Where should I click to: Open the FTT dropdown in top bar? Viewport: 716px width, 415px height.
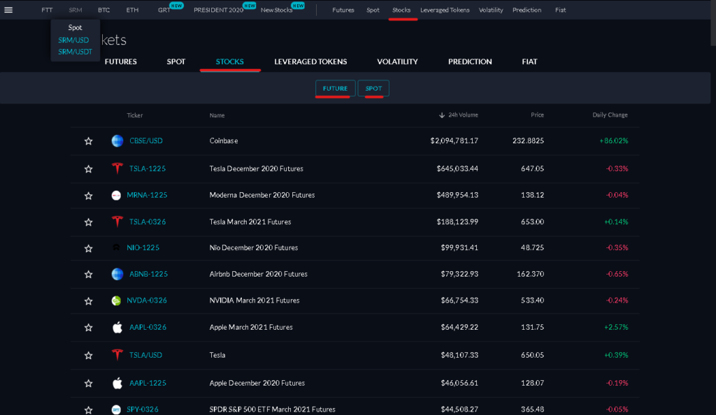[47, 10]
